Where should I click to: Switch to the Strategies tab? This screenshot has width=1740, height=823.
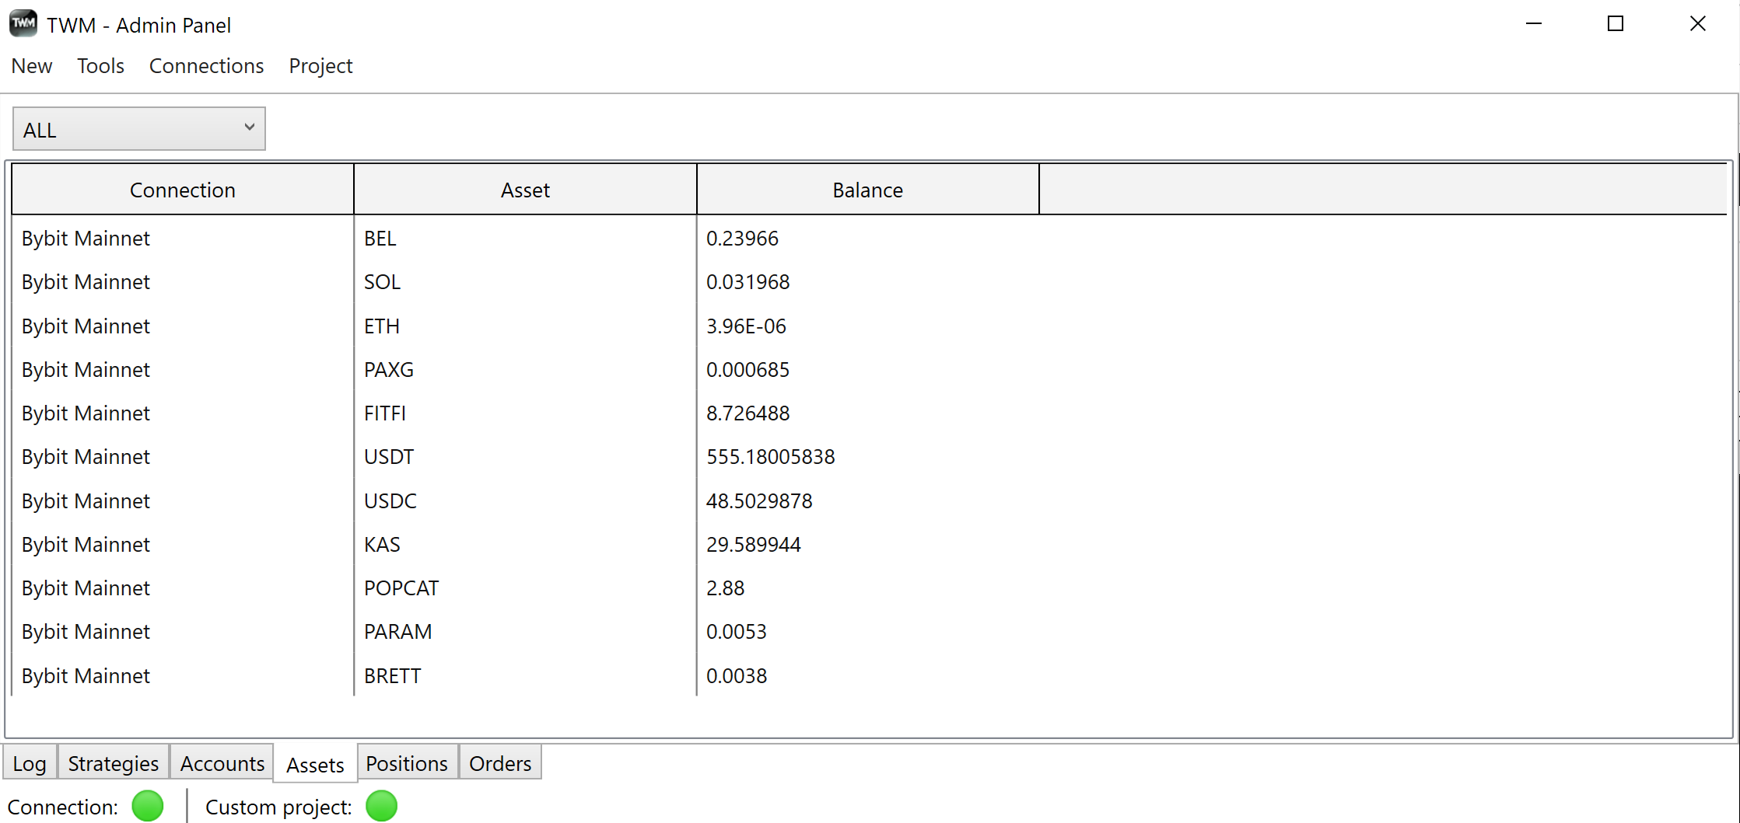pyautogui.click(x=114, y=763)
